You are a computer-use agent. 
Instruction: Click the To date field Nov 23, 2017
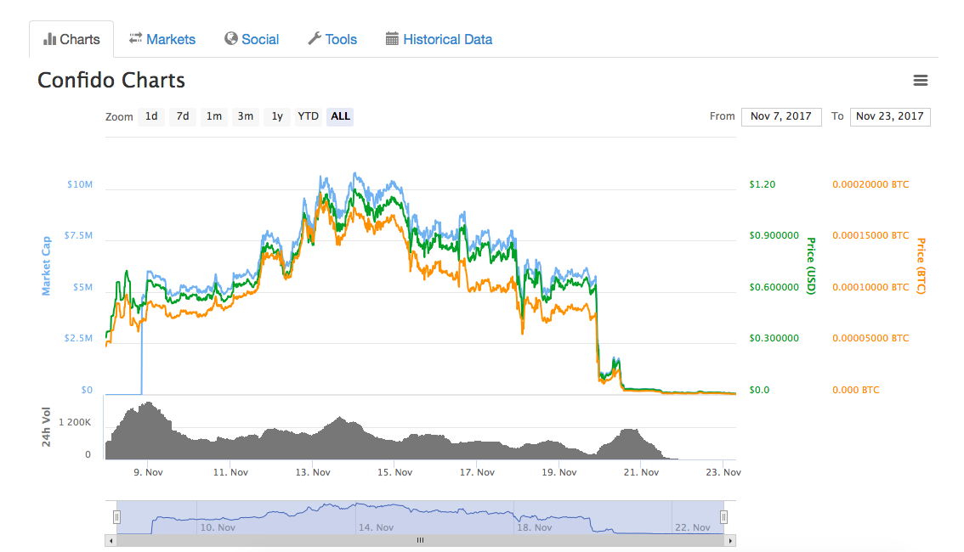point(889,116)
